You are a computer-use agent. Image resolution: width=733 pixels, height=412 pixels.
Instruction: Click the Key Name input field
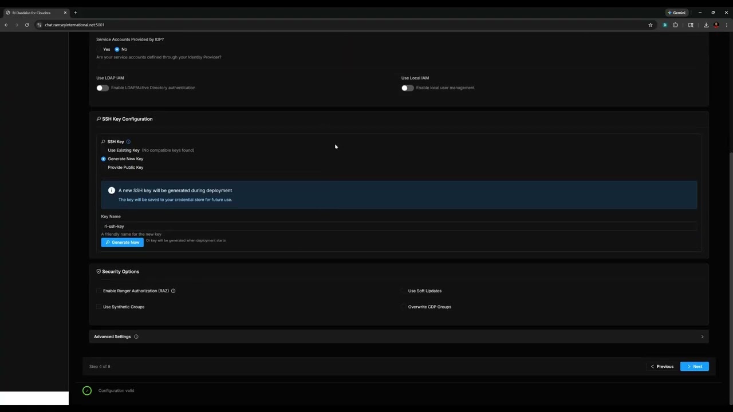(399, 226)
